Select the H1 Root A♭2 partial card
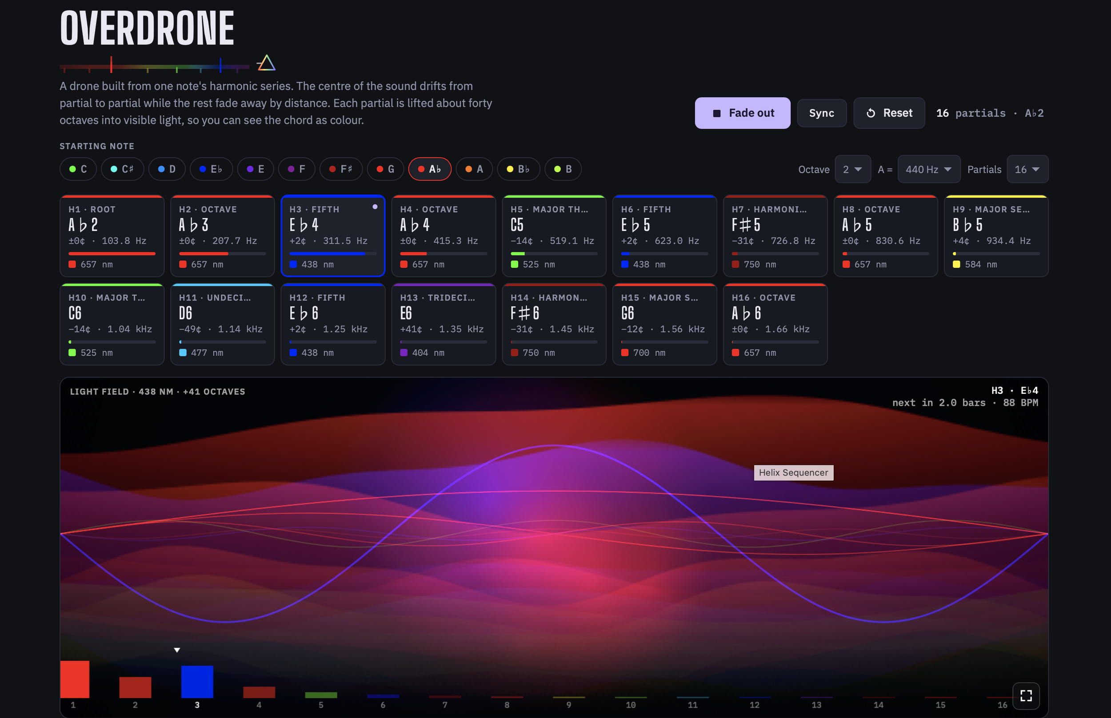 pyautogui.click(x=112, y=236)
